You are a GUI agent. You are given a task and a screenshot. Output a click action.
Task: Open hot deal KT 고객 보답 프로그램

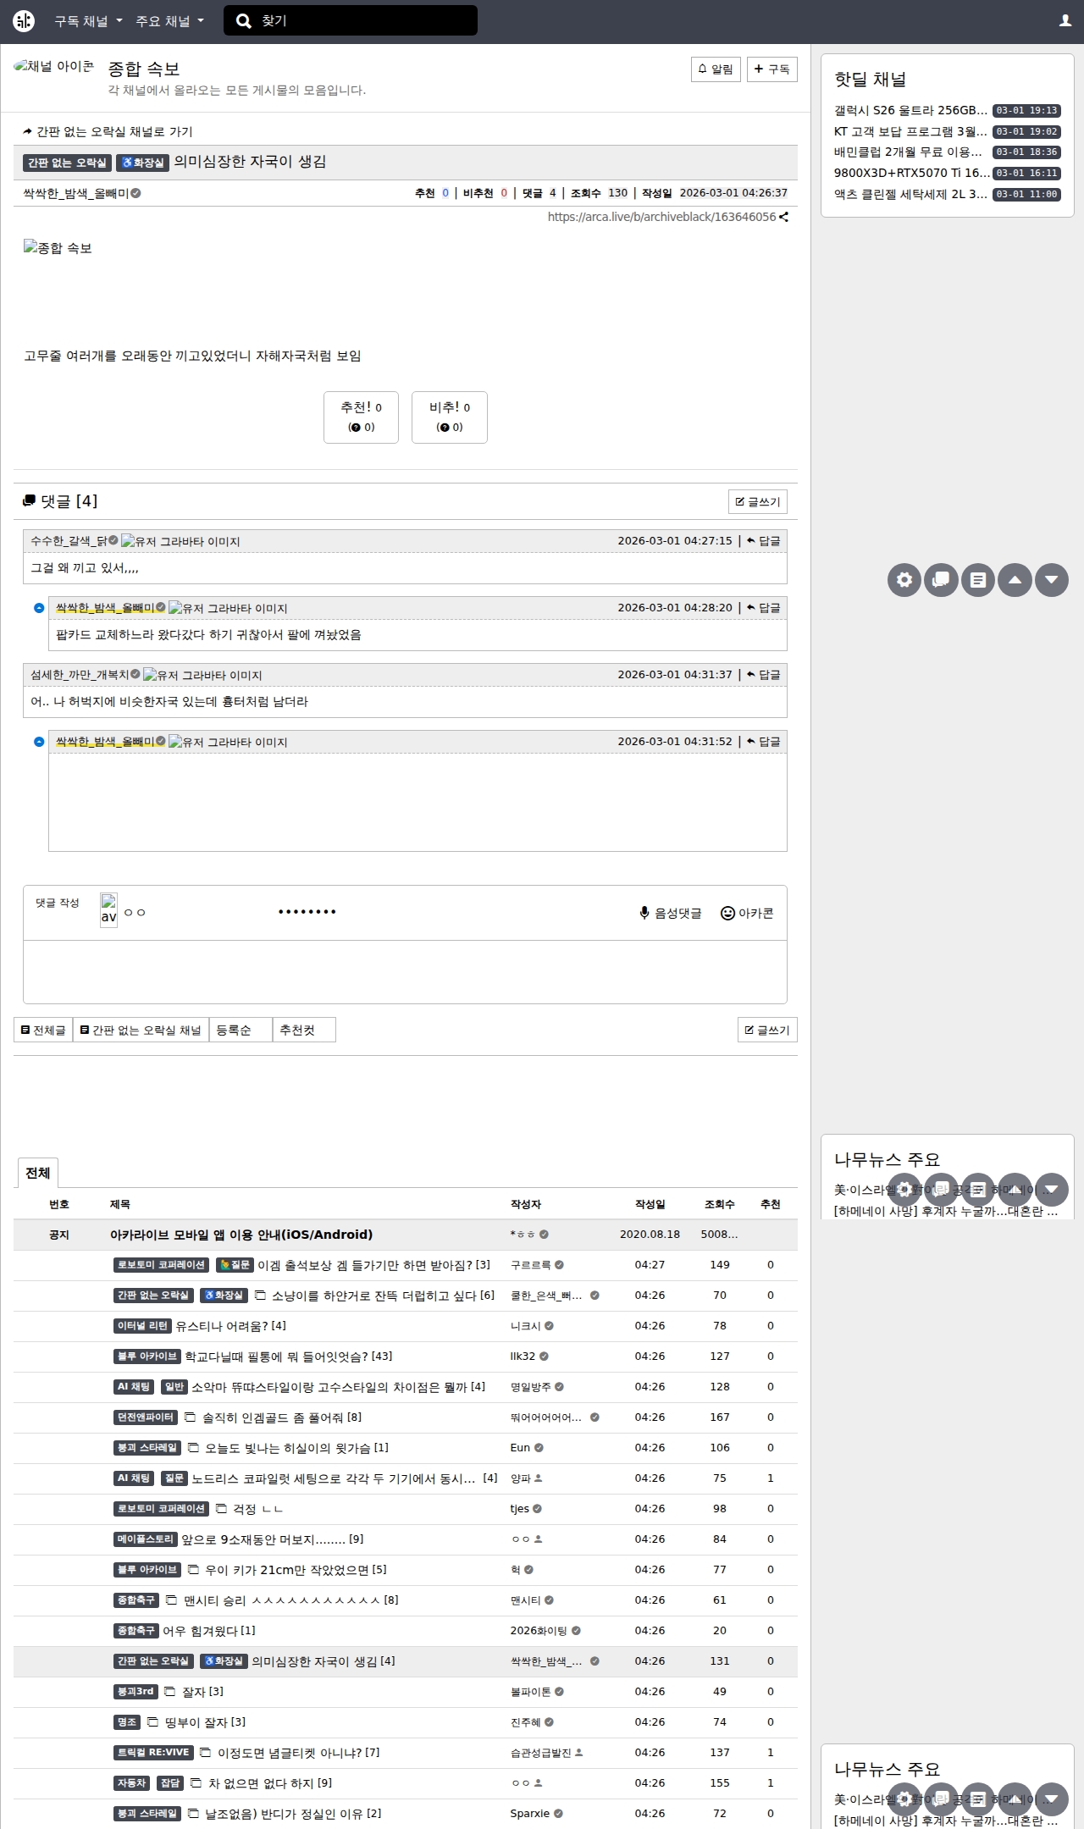tap(911, 131)
